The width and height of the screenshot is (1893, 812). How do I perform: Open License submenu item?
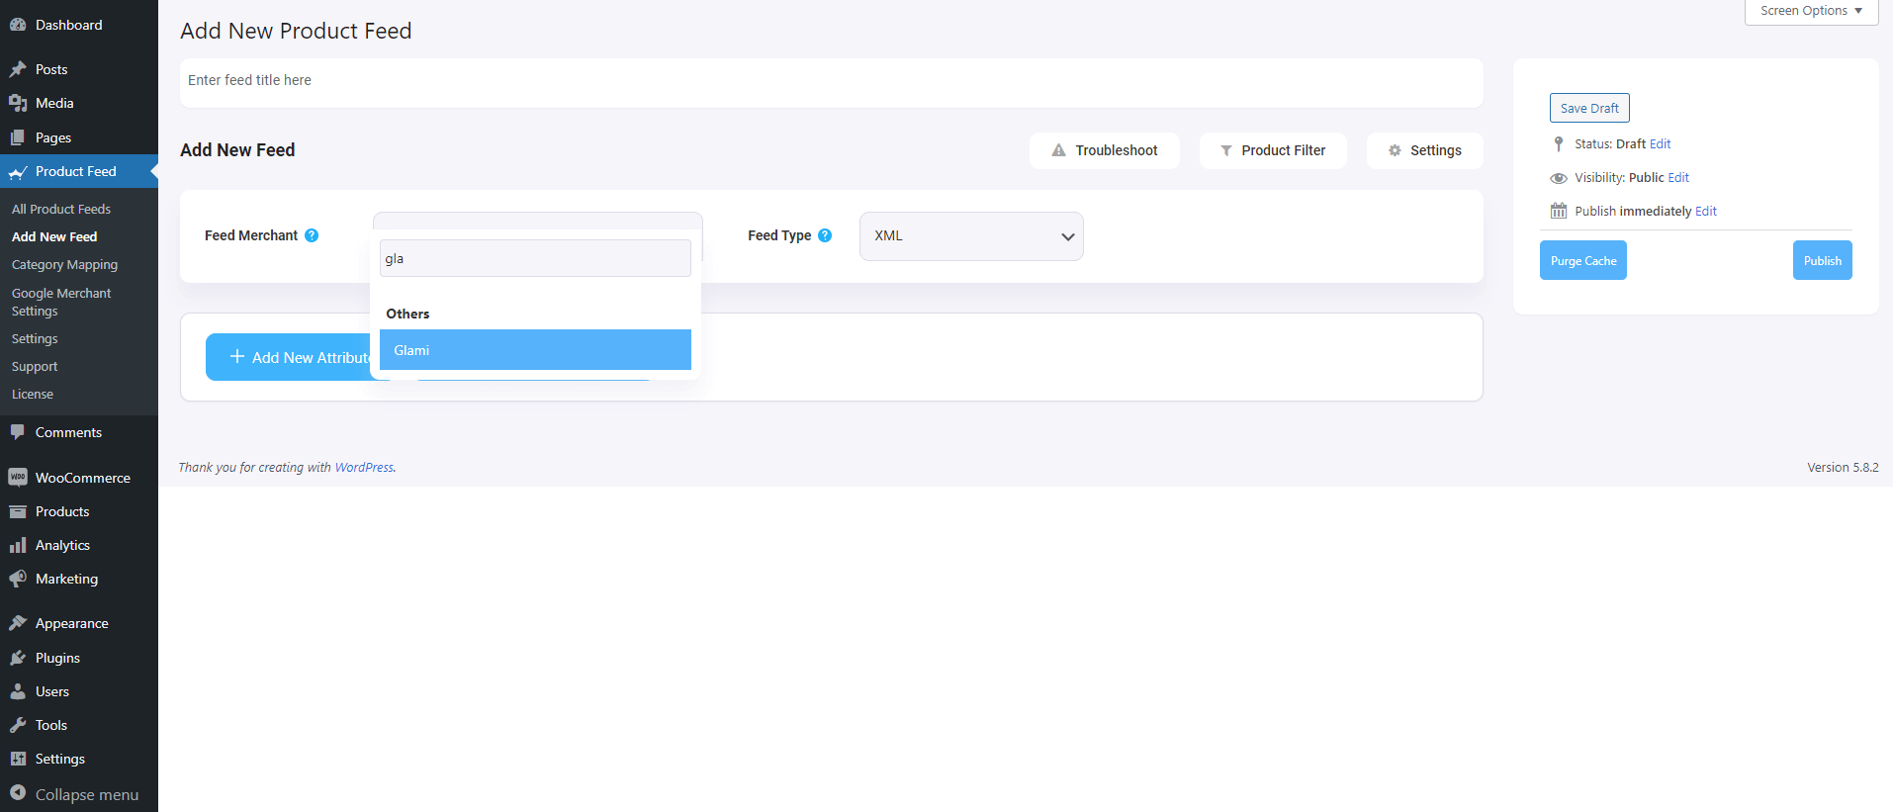pyautogui.click(x=33, y=394)
